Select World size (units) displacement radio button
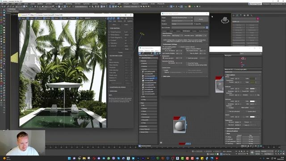Viewport: 286px width, 161px height. pyautogui.click(x=187, y=58)
